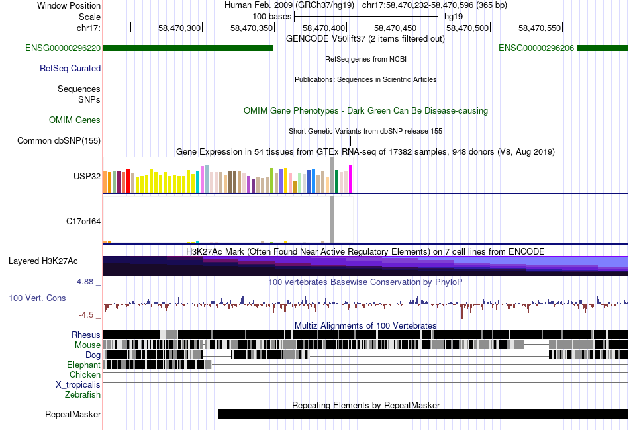
Task: Click the Repeating Elements by RepeatMasker title
Action: click(365, 405)
